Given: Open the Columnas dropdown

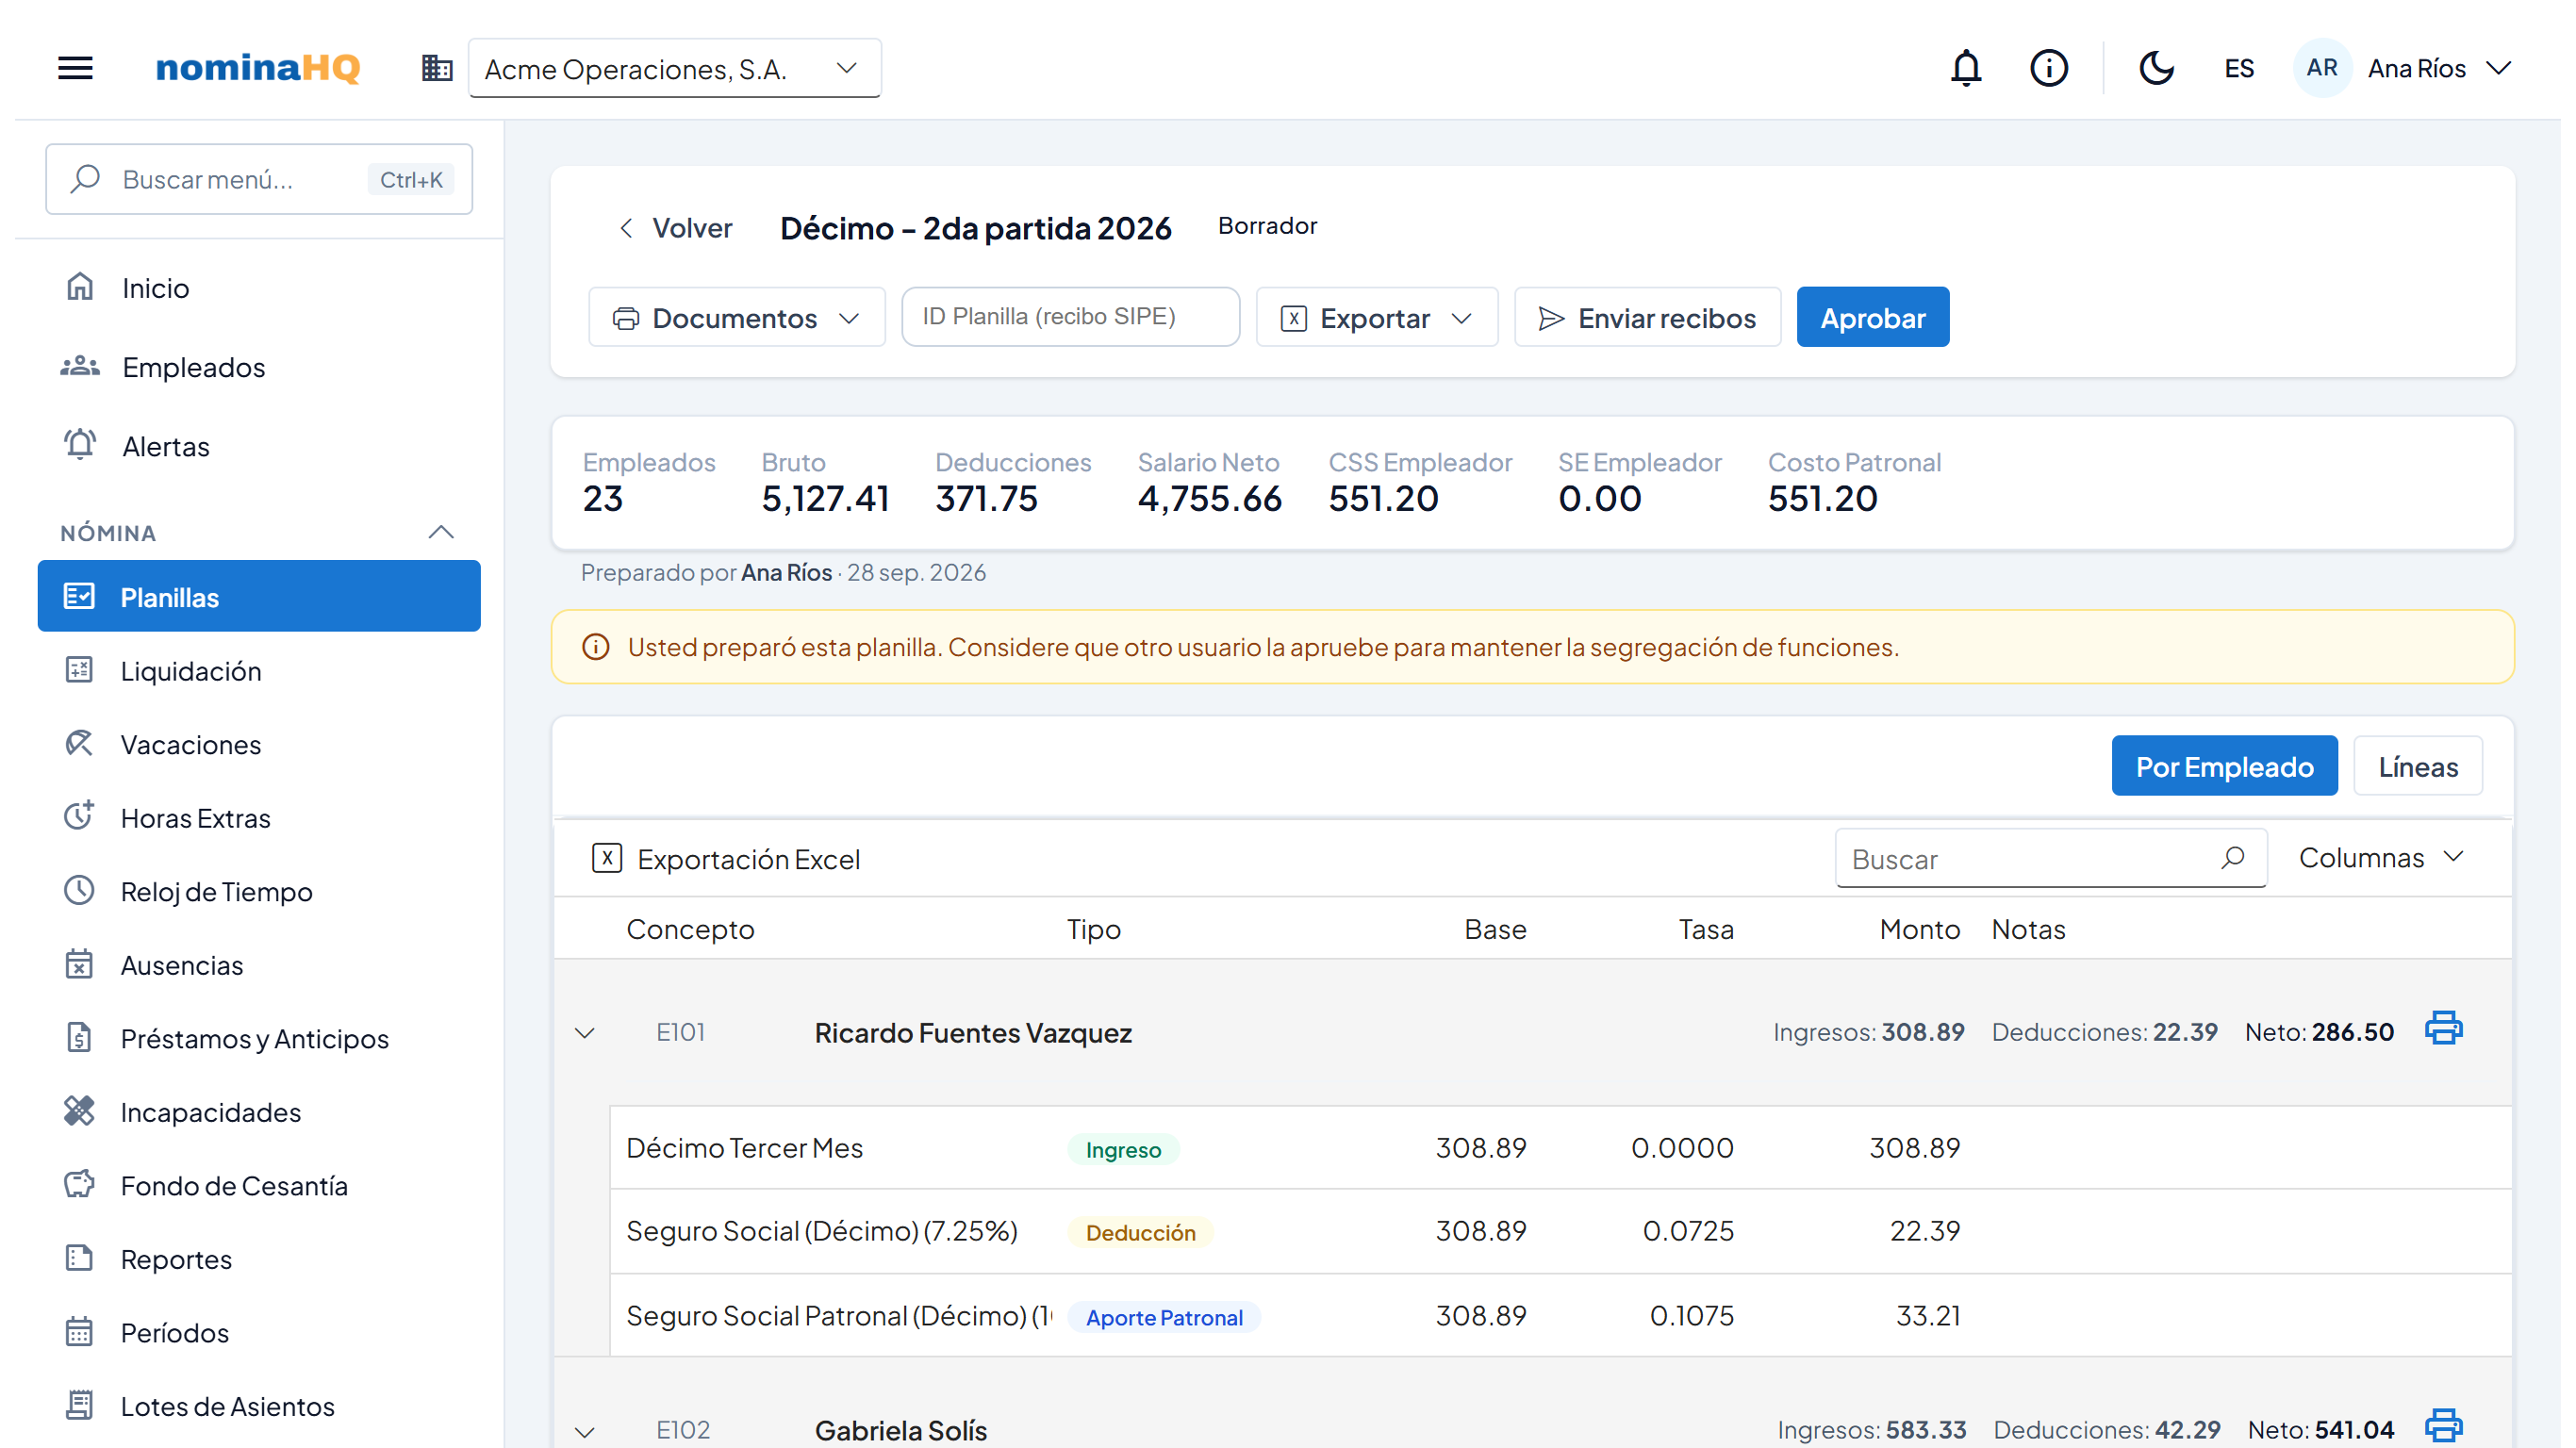Looking at the screenshot, I should [x=2381, y=857].
